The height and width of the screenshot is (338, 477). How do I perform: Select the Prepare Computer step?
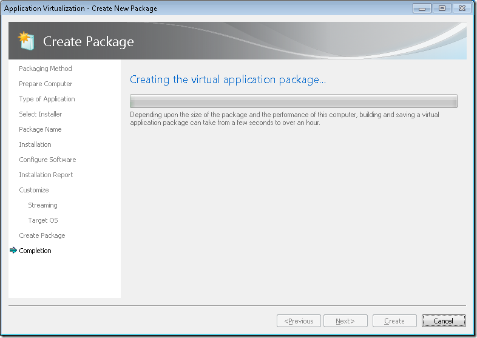click(x=46, y=84)
